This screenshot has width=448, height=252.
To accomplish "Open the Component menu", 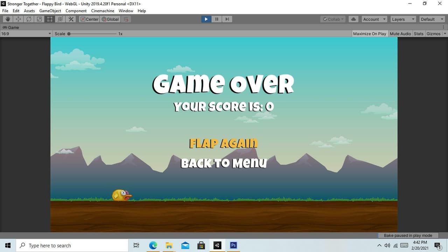I will click(76, 11).
